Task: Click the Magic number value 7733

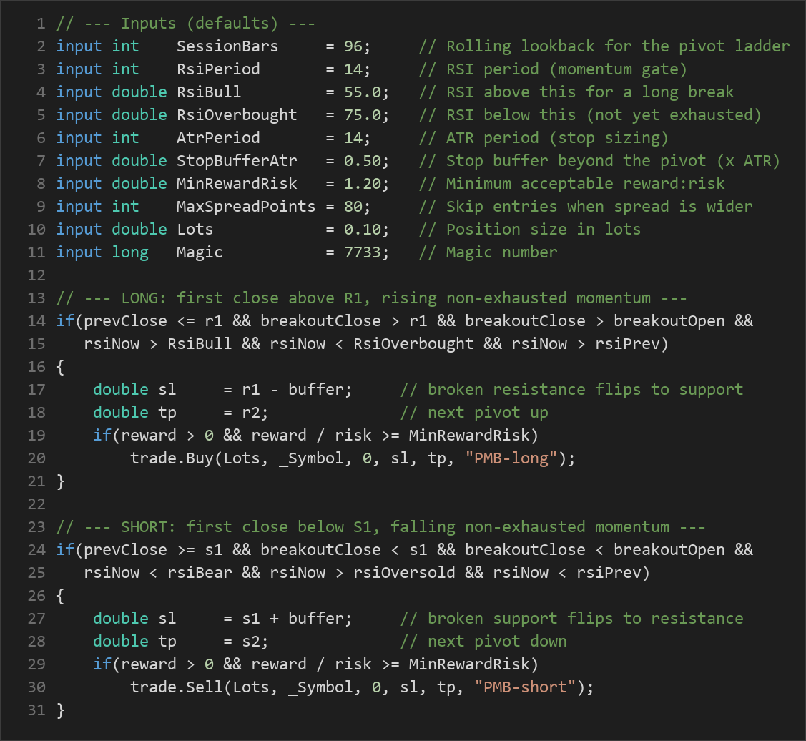Action: (363, 252)
